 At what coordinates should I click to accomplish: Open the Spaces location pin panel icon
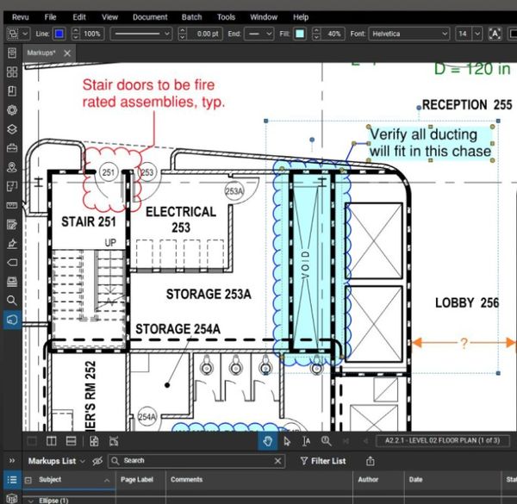(x=12, y=167)
